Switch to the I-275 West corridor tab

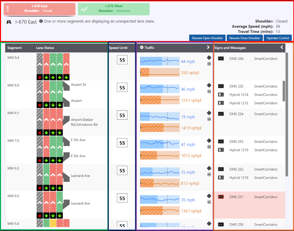tap(113, 9)
